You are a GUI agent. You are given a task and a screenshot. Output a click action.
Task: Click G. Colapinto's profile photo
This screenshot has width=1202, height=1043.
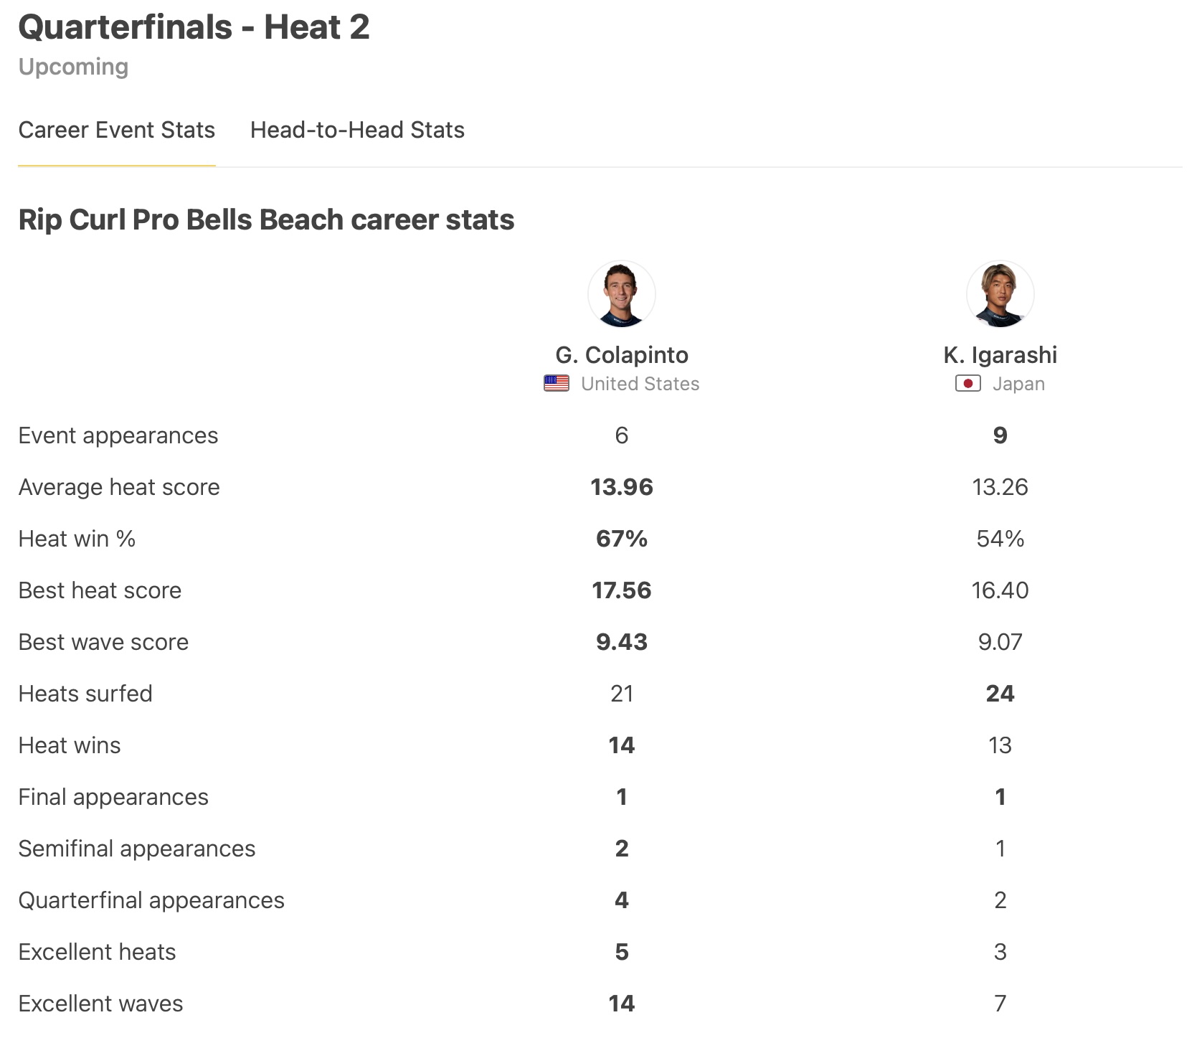coord(621,294)
